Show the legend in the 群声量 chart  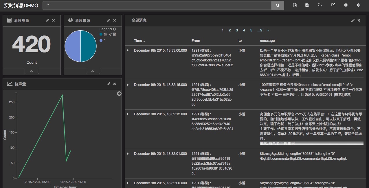[119, 94]
